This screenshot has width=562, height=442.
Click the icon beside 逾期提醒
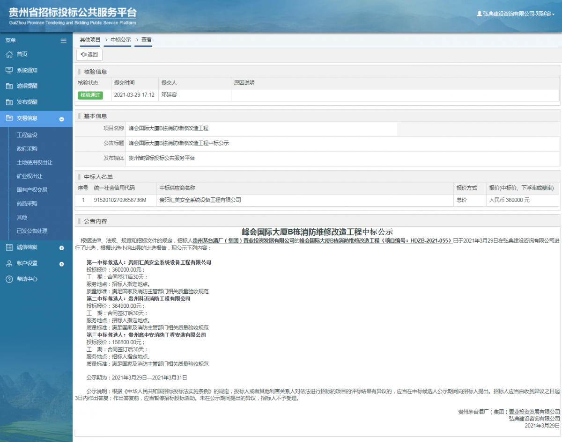coord(9,86)
